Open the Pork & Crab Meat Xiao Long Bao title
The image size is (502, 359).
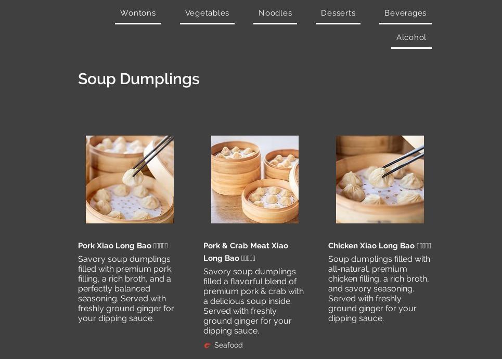pos(246,252)
